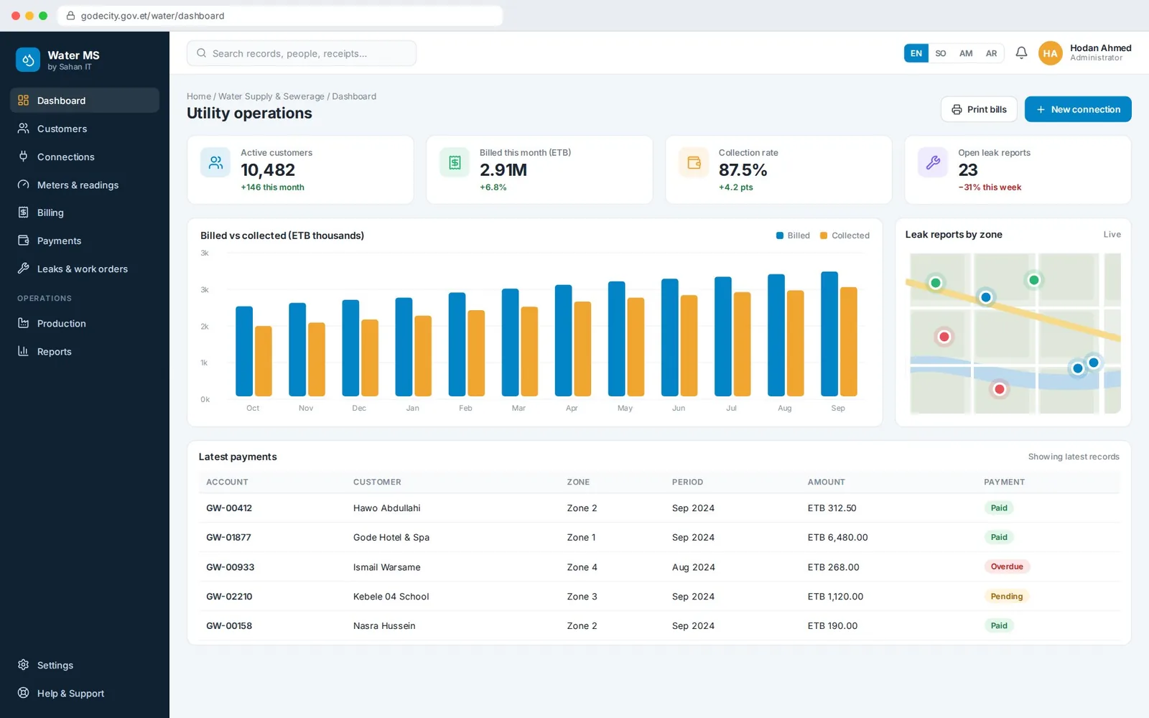Click the New connection button

1078,109
